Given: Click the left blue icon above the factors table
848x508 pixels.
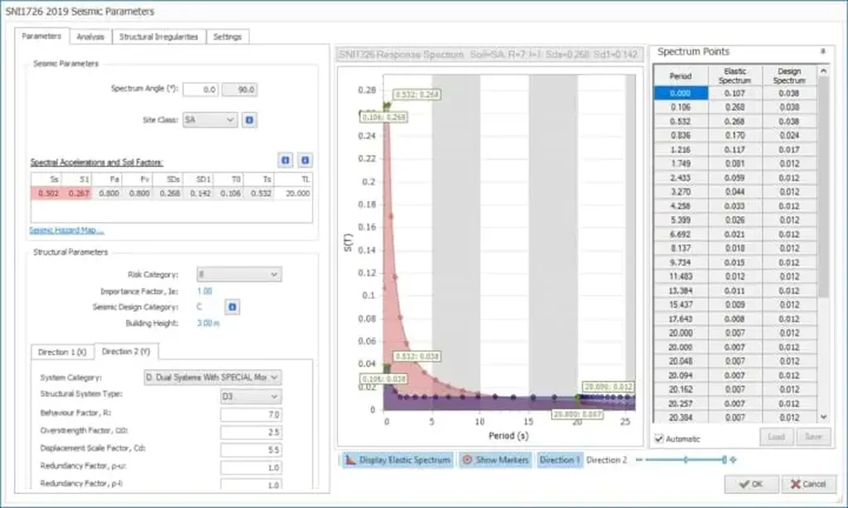Looking at the screenshot, I should click(284, 161).
